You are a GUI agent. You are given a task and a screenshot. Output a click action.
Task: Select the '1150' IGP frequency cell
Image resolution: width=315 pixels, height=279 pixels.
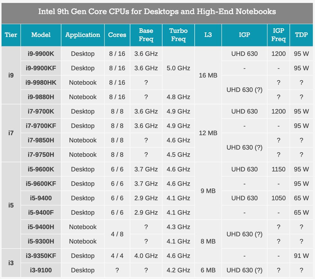278,169
